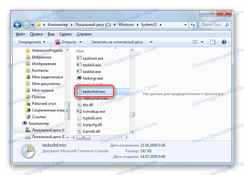The width and height of the screenshot is (244, 175).
Task: Open the view options dropdown arrow
Action: click(202, 42)
